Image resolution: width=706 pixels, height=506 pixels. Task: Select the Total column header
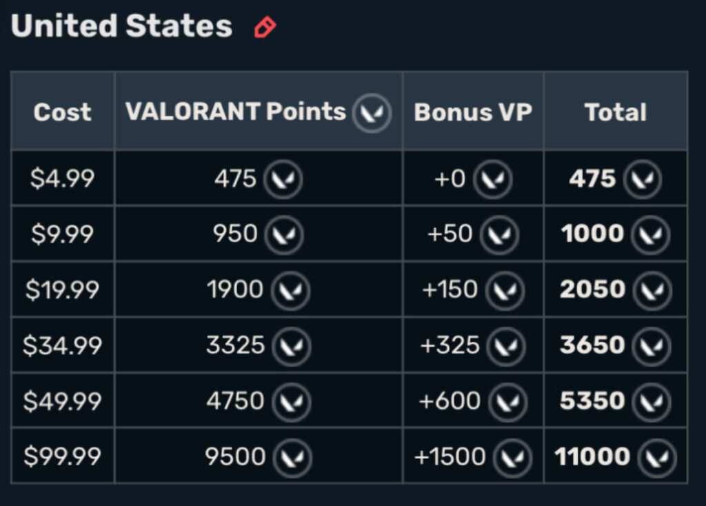(615, 112)
